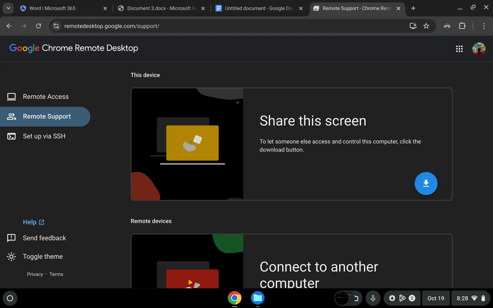Switch to the Untitled document Google Docs tab
The image size is (493, 308).
click(x=259, y=8)
